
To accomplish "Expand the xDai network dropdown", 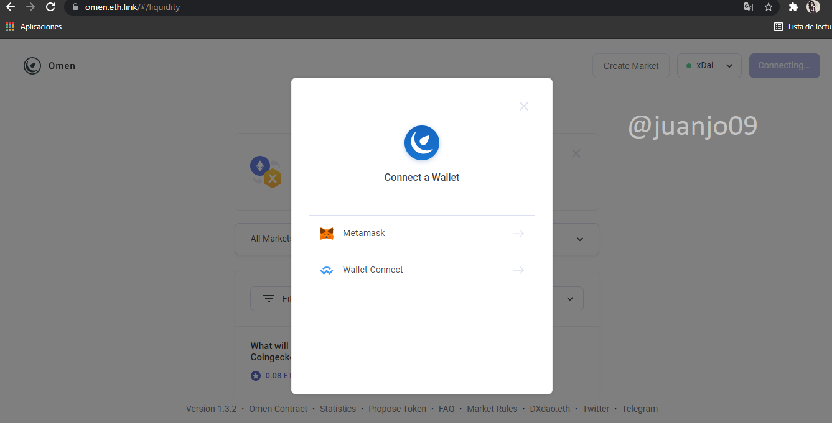I will click(x=709, y=66).
